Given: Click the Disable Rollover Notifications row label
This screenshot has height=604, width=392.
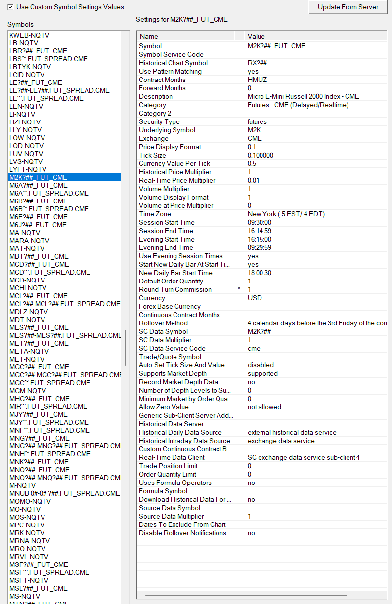Looking at the screenshot, I should pyautogui.click(x=182, y=533).
